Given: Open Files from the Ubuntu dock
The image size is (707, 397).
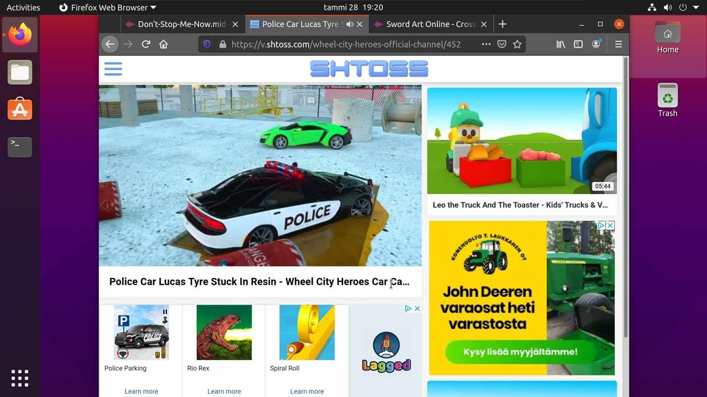Looking at the screenshot, I should 20,72.
